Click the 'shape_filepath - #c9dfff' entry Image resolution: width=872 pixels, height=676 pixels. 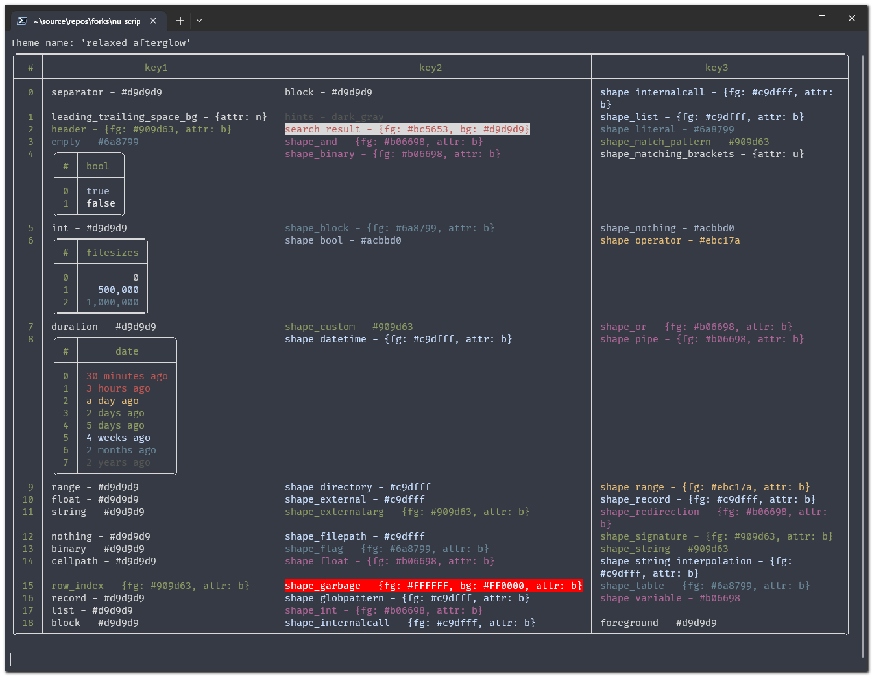355,536
